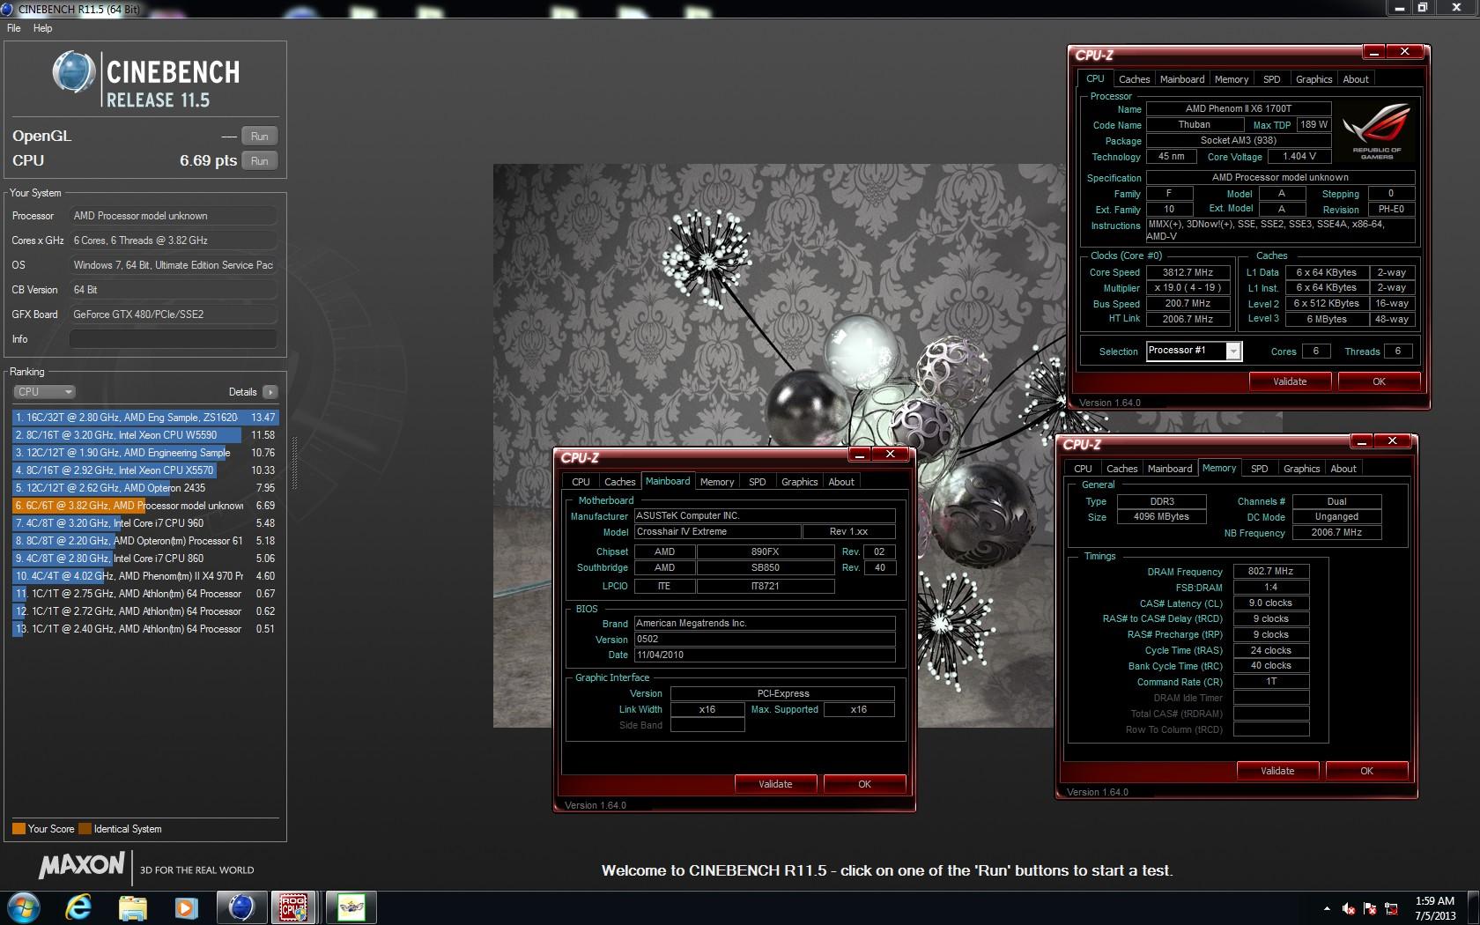Click the Core Speed 3812.7 MHz value
1480x925 pixels.
click(1187, 273)
